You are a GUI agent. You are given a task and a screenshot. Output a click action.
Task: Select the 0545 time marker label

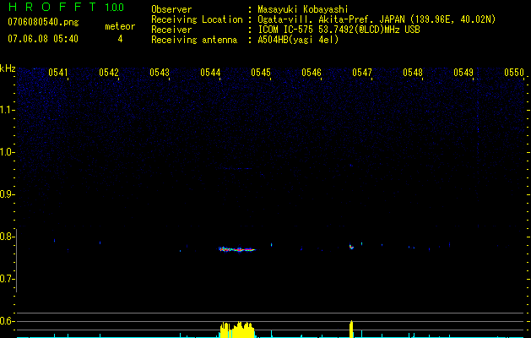pyautogui.click(x=261, y=73)
